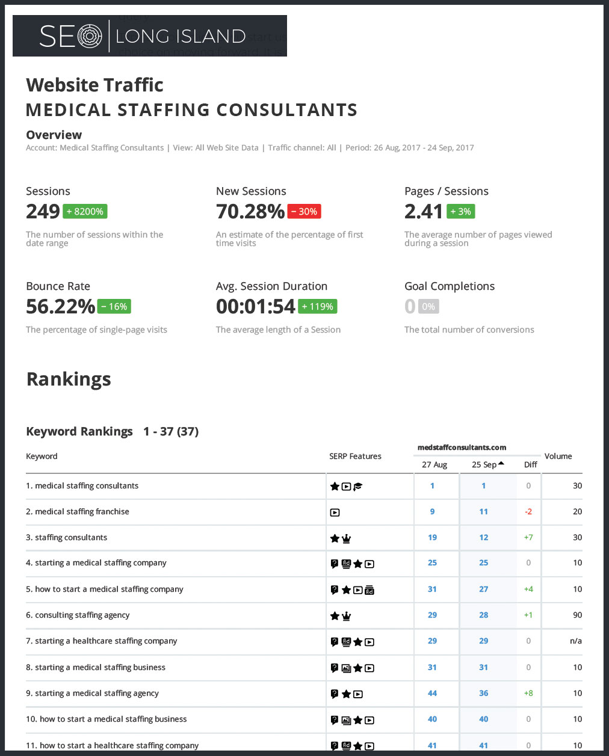Click the New Sessions value 70.28%
The height and width of the screenshot is (756, 609).
(x=250, y=212)
